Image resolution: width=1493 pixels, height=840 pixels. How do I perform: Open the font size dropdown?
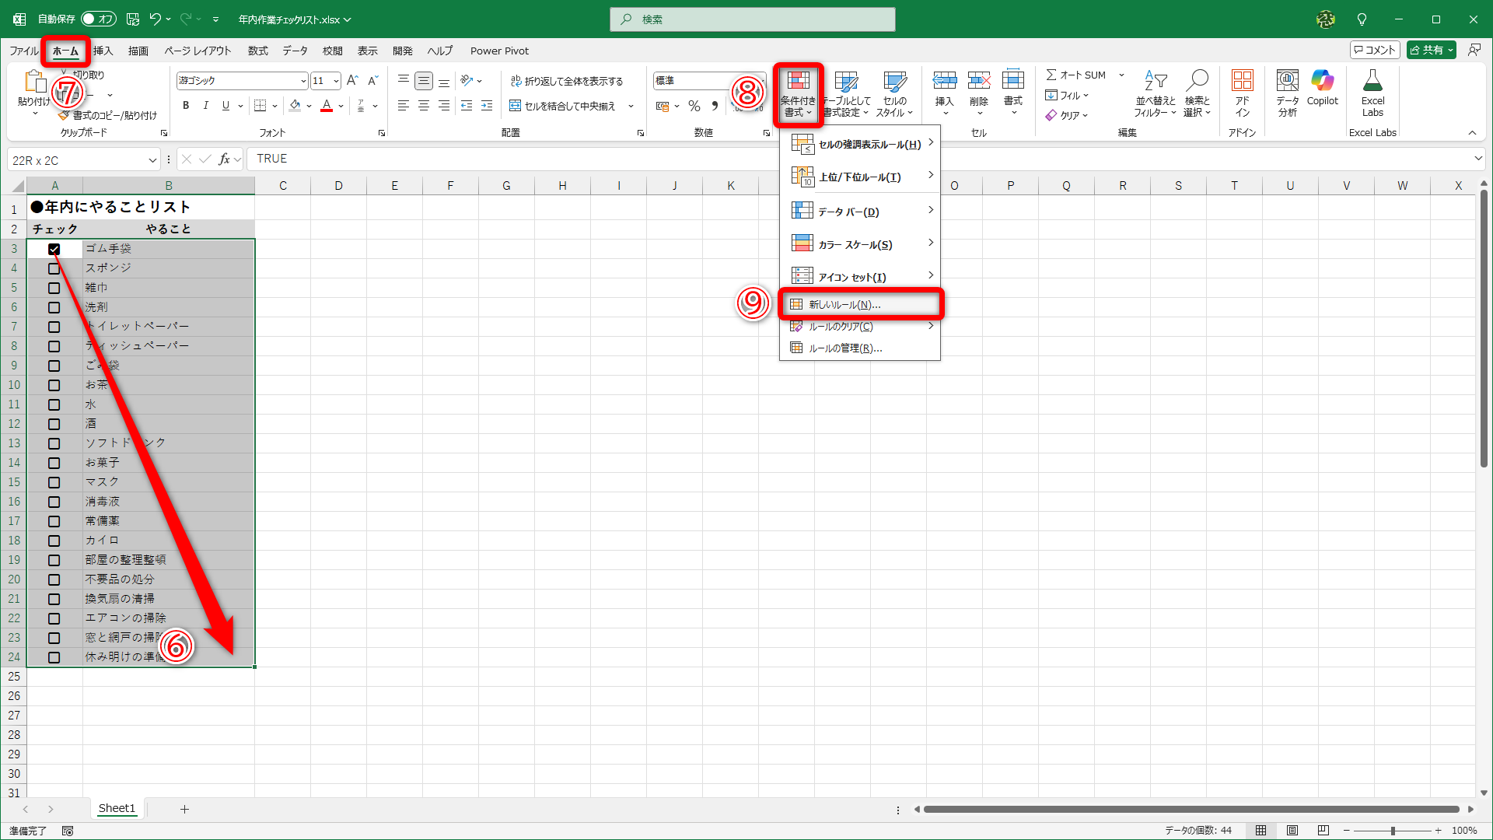click(336, 81)
